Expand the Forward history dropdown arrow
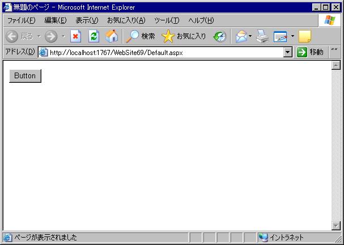Screen dimensions: 344x245 point(63,36)
